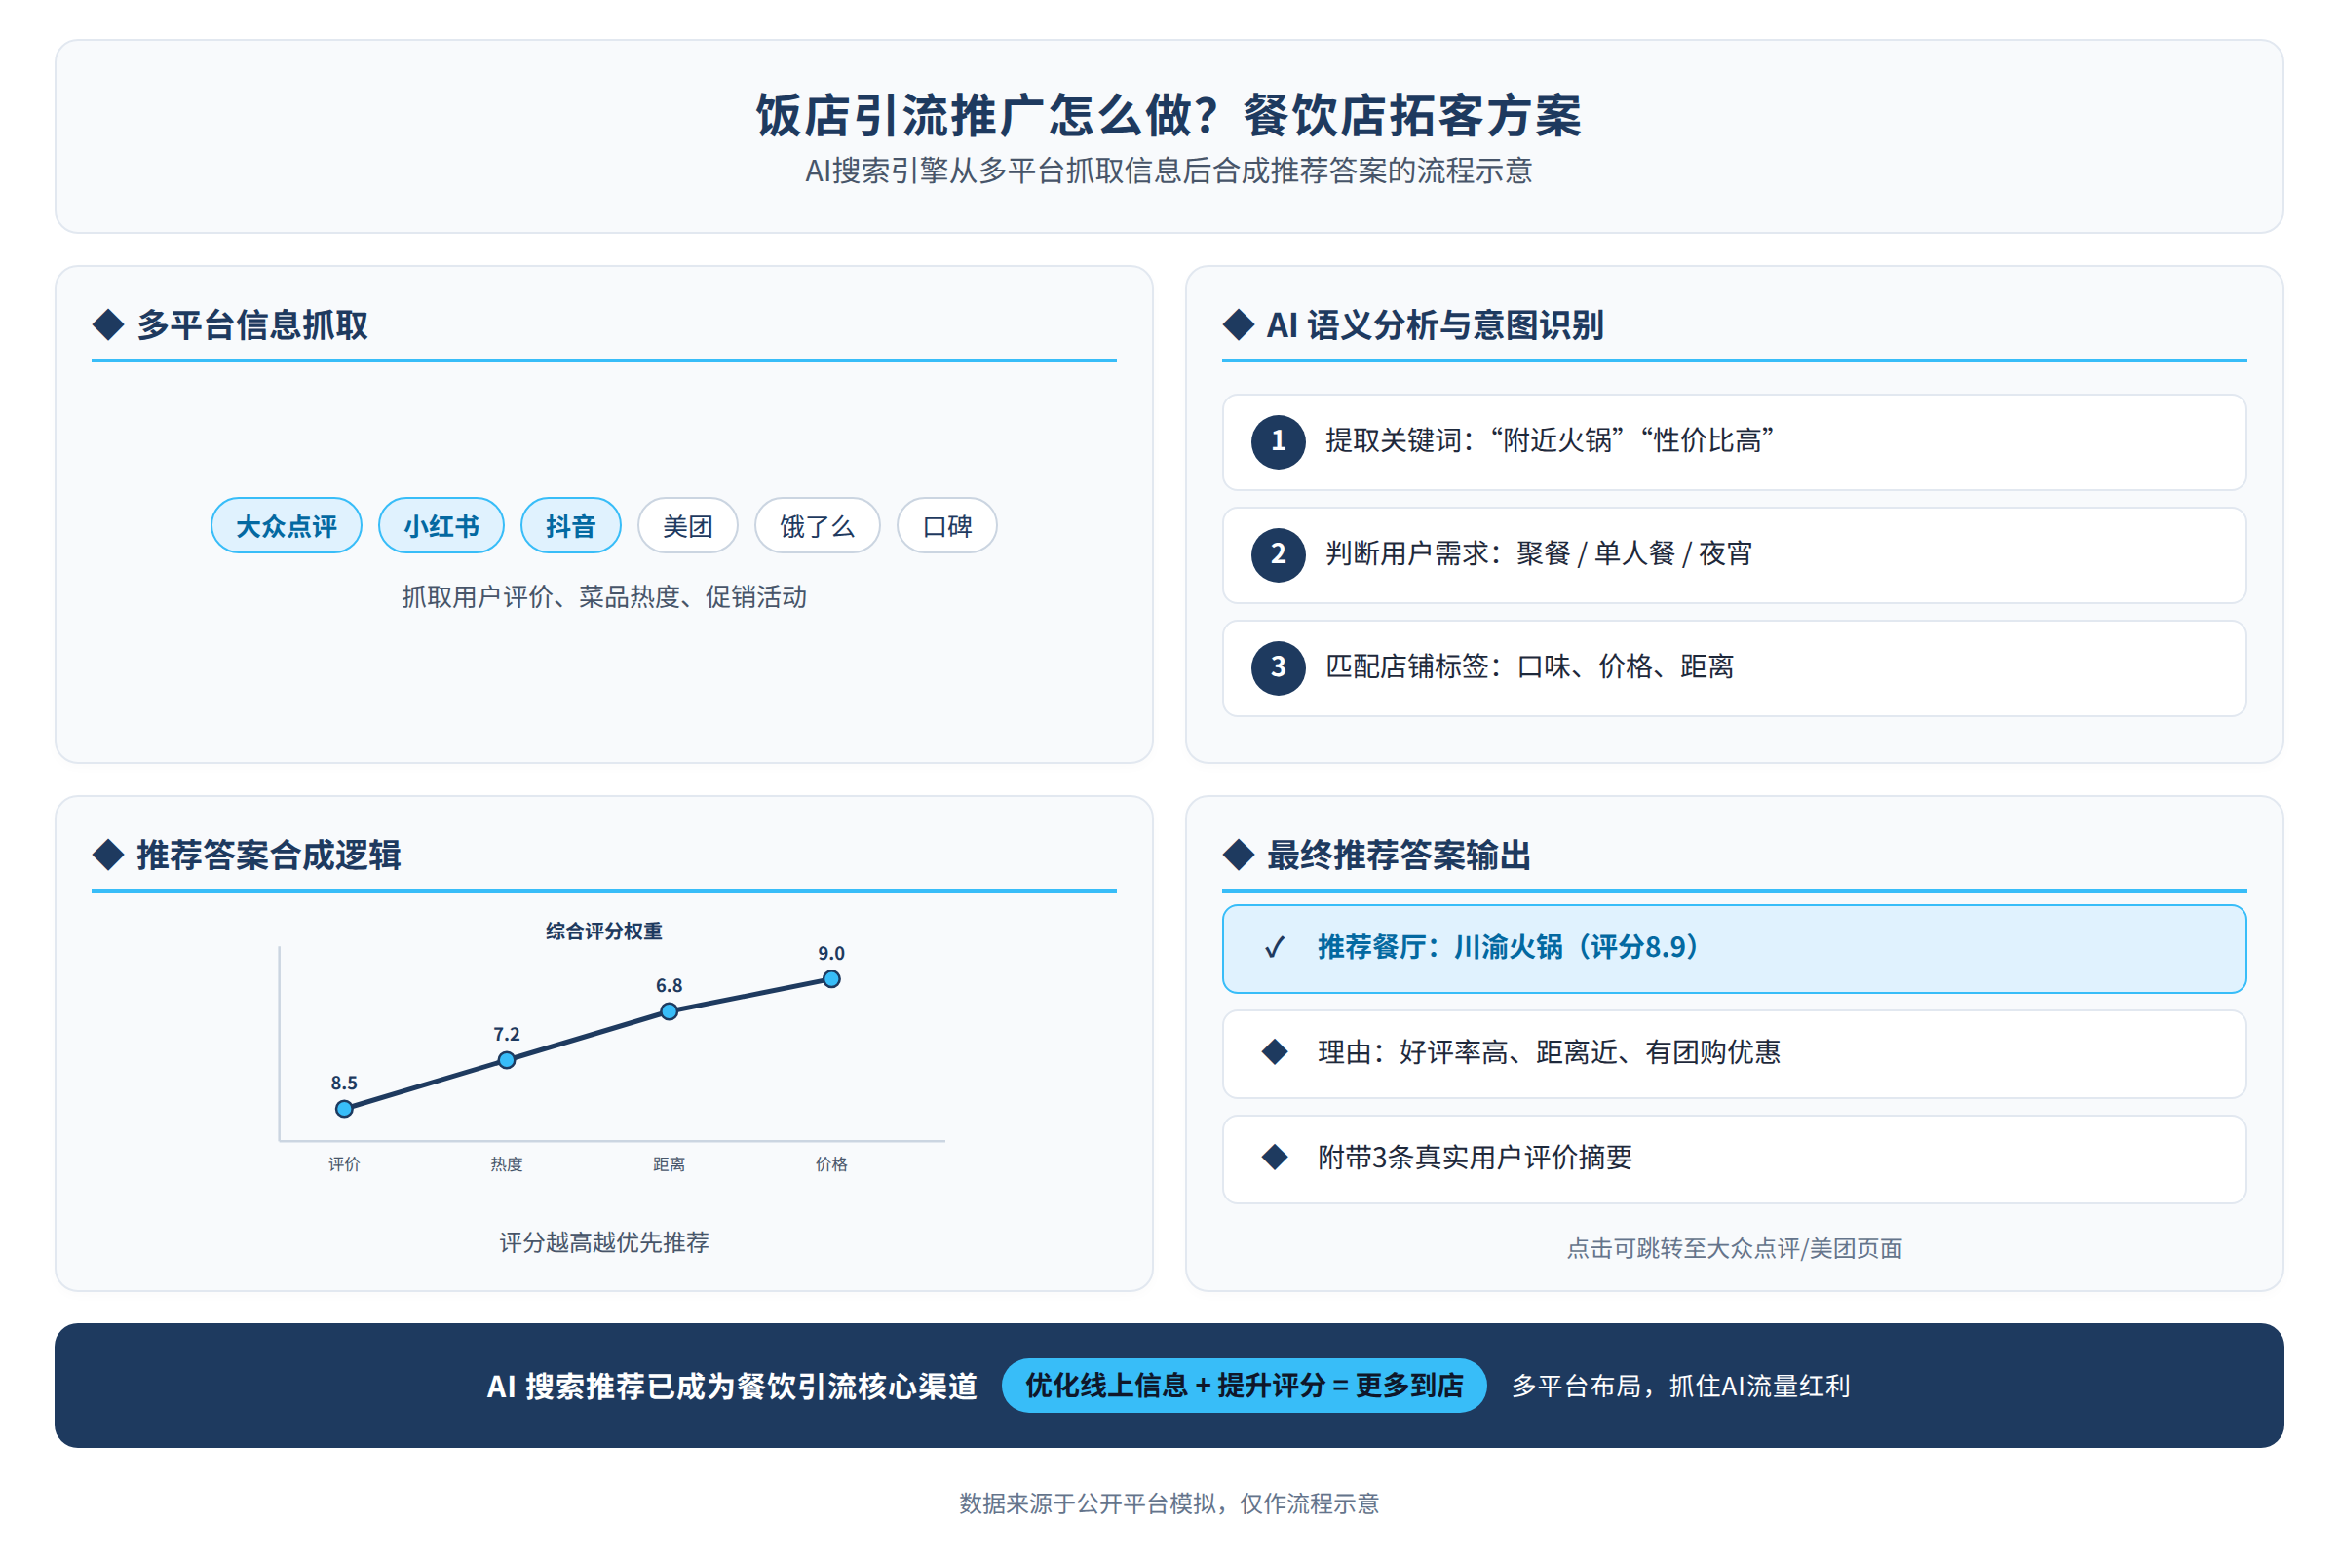
Task: Click the diamond icon beside 推荐答案合成逻辑
Action: tap(107, 855)
